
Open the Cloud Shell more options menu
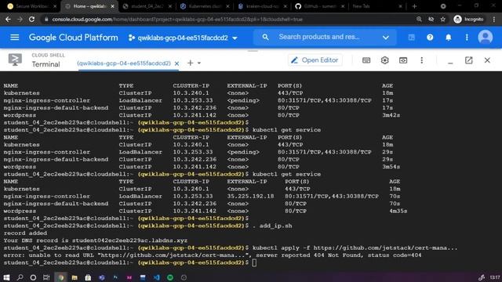[x=422, y=60]
